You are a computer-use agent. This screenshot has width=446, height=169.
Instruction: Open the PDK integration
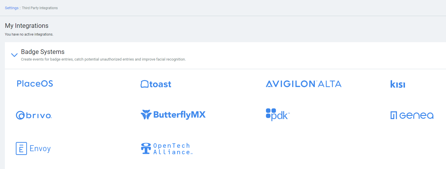(x=277, y=114)
